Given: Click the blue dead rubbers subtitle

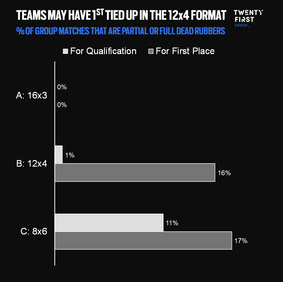Looking at the screenshot, I should point(121,31).
